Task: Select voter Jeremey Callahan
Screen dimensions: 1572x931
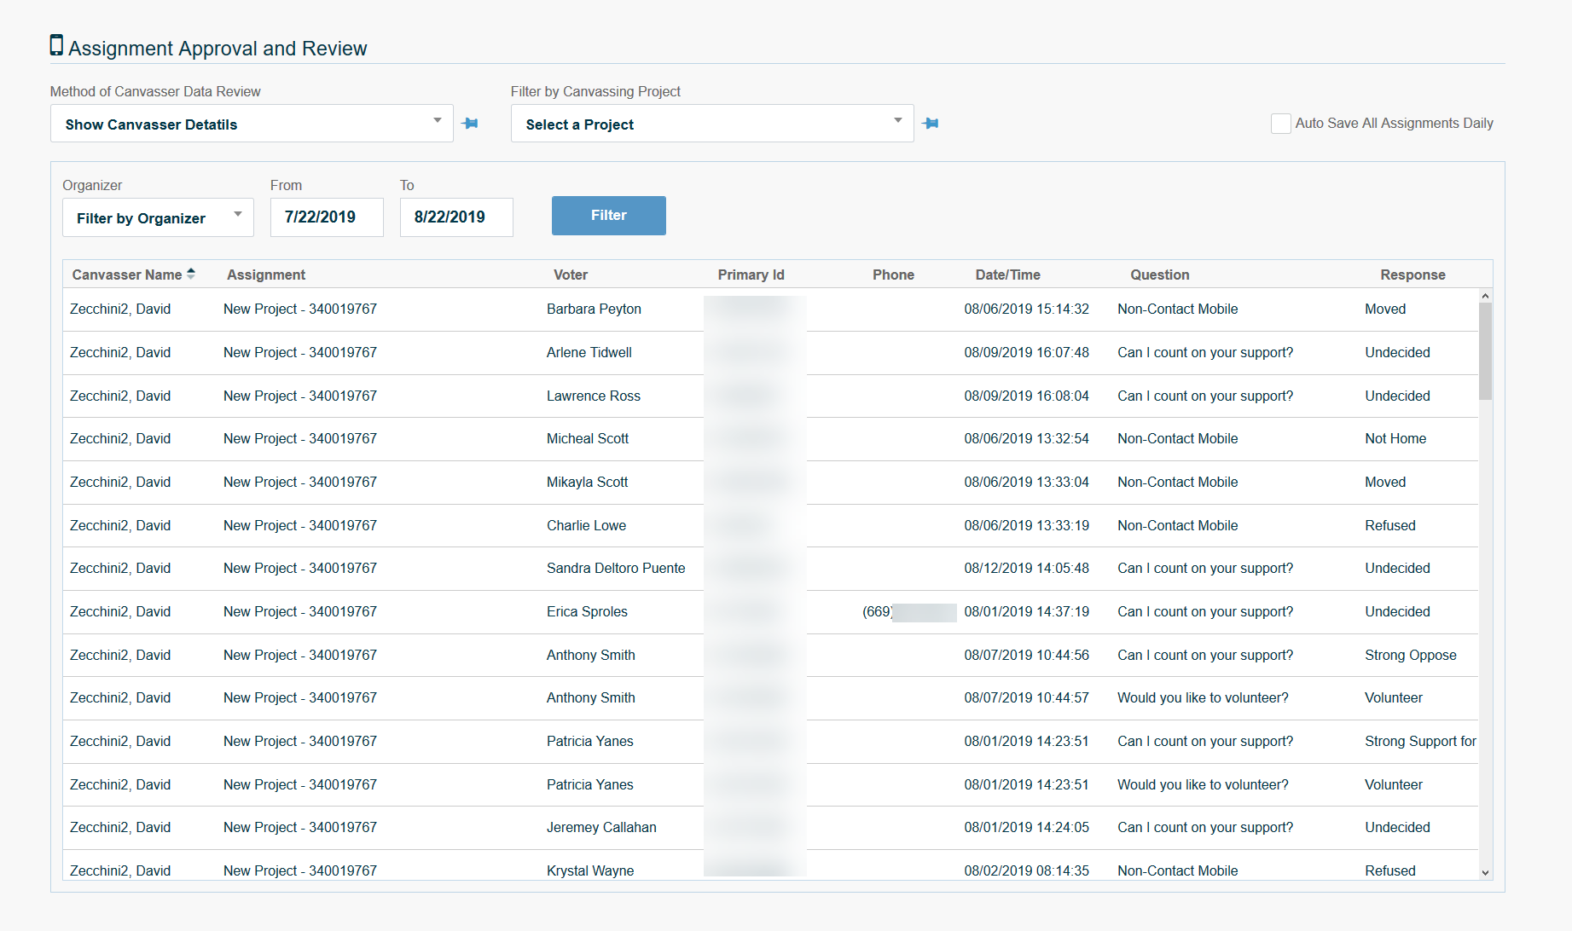Action: [601, 827]
